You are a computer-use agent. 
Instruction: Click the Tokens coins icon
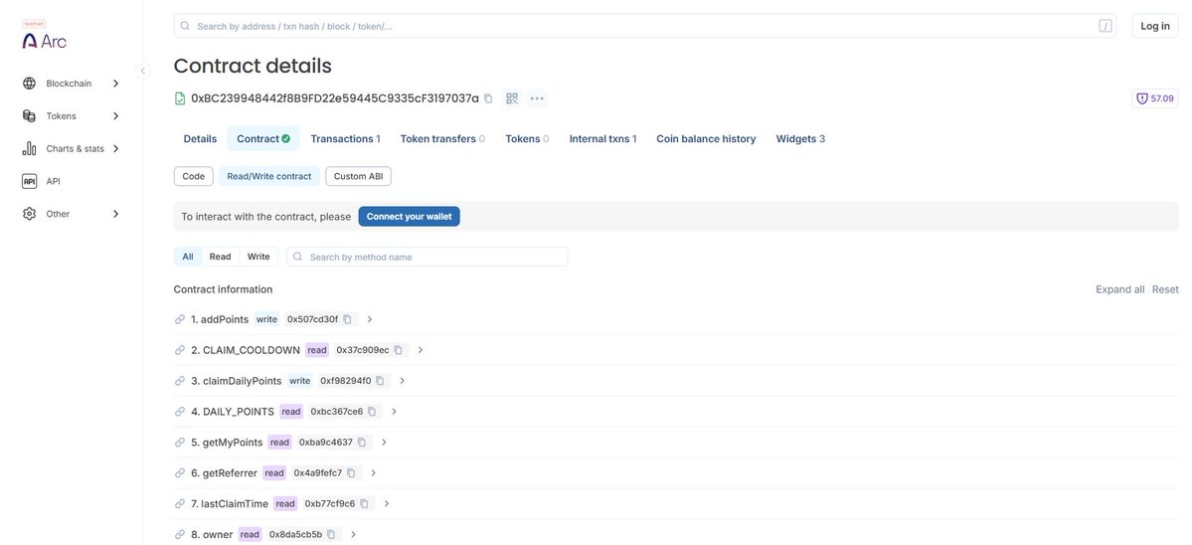pos(29,116)
